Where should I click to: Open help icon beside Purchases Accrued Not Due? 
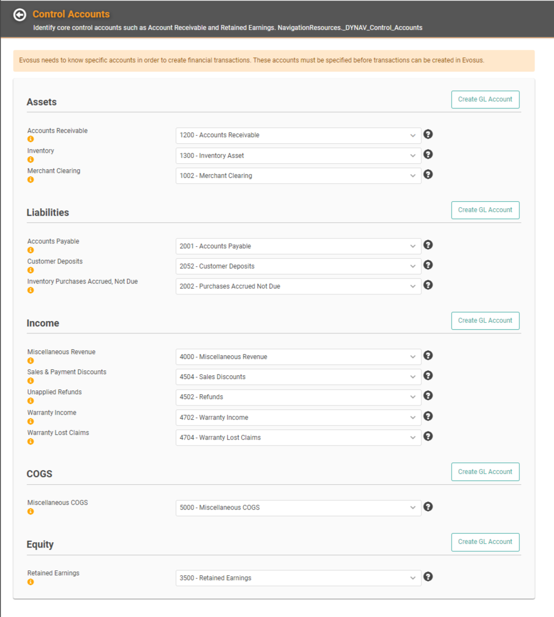pyautogui.click(x=428, y=285)
